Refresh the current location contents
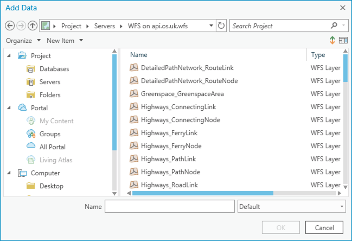The height and width of the screenshot is (241, 352). pos(221,26)
